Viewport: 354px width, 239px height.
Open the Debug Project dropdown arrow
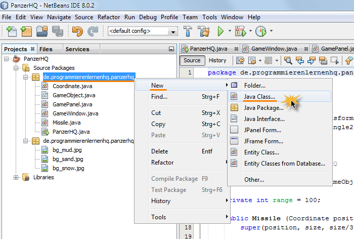pos(250,31)
